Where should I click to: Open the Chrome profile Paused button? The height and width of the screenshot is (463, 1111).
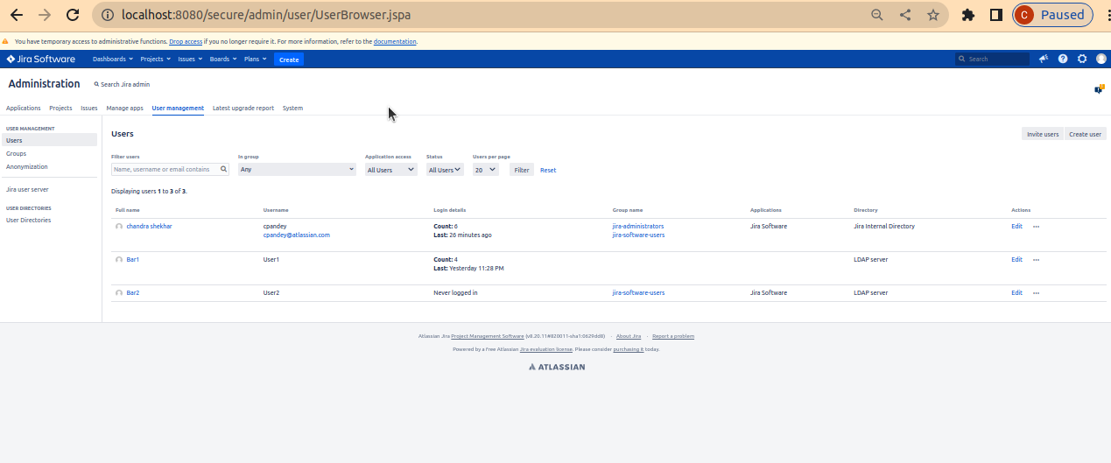coord(1053,15)
